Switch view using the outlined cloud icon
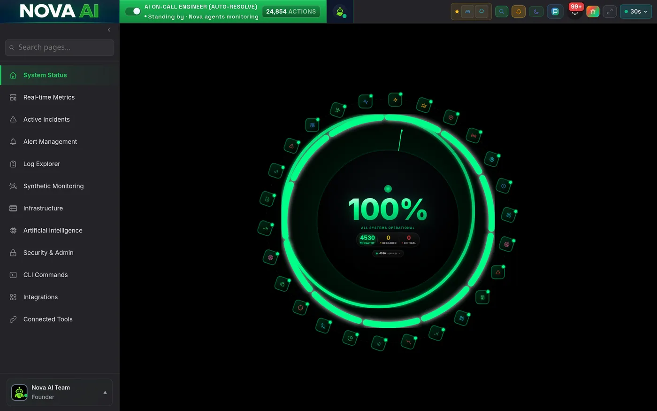 click(x=481, y=11)
